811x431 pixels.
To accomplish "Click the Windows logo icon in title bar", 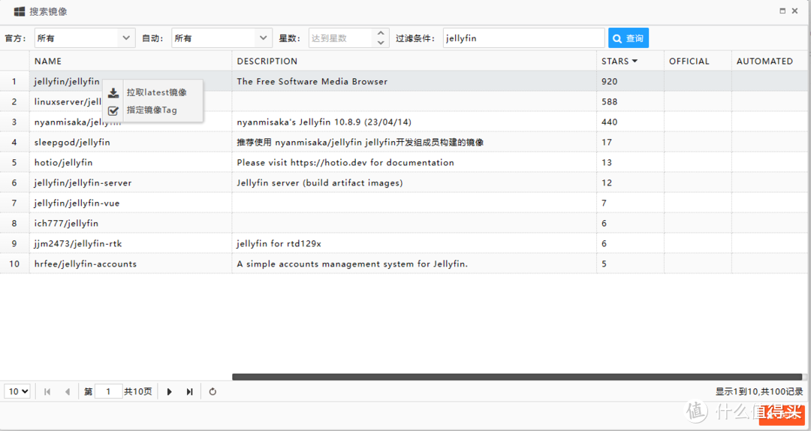I will click(x=19, y=11).
